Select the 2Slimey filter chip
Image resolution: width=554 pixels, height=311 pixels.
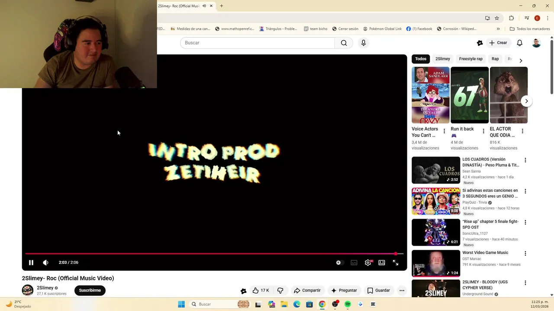tap(443, 59)
